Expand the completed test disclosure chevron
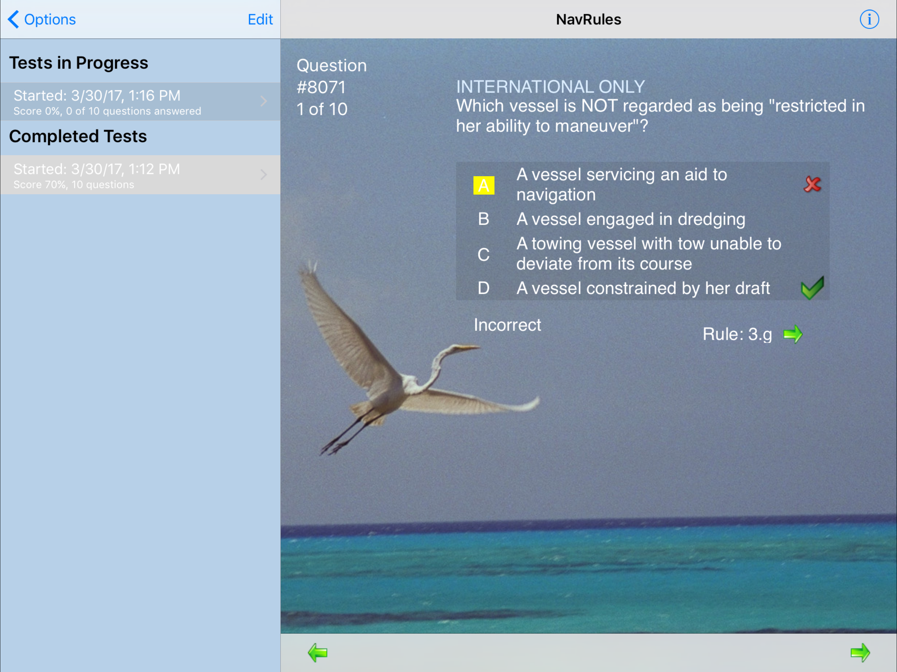This screenshot has height=672, width=897. tap(264, 175)
